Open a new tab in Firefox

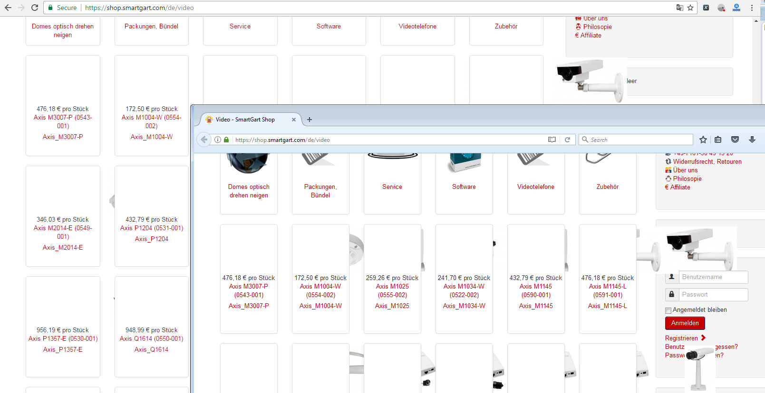pos(310,120)
